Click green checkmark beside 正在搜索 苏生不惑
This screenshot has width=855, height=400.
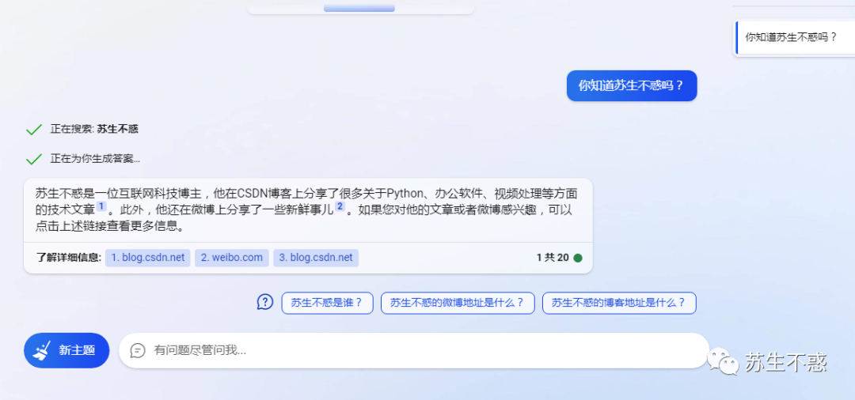34,130
